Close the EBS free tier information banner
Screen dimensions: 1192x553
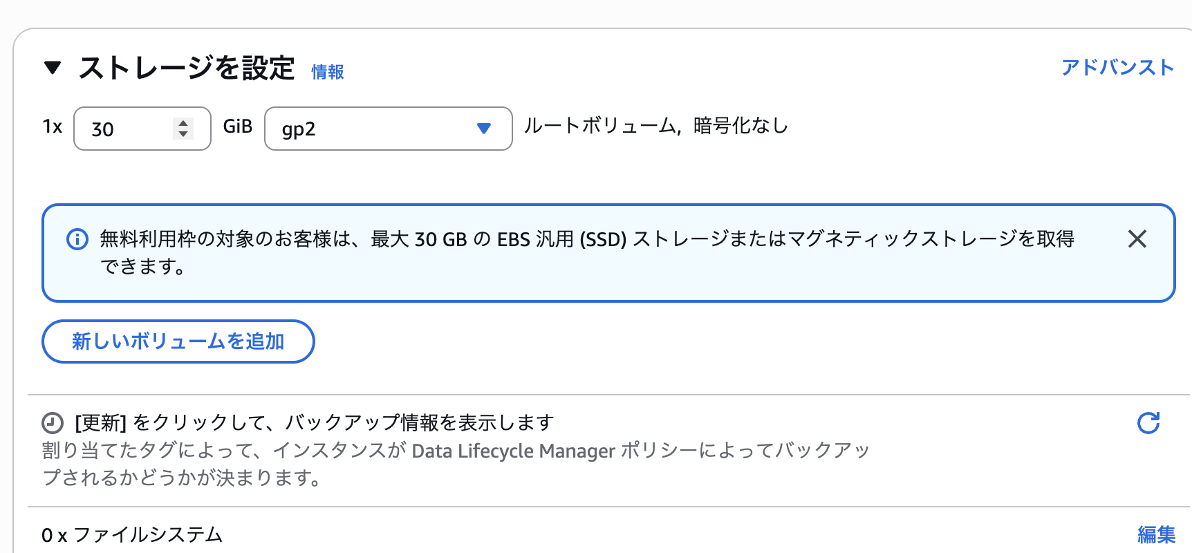point(1137,239)
